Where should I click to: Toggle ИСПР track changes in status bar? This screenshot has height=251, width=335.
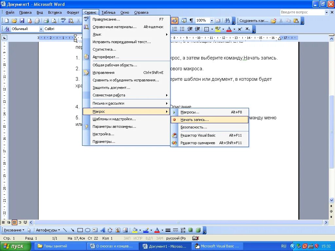tap(138, 238)
